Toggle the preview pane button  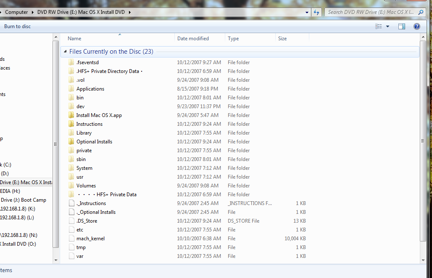401,26
